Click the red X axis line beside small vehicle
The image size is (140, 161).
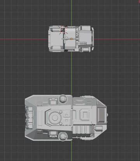(117, 39)
